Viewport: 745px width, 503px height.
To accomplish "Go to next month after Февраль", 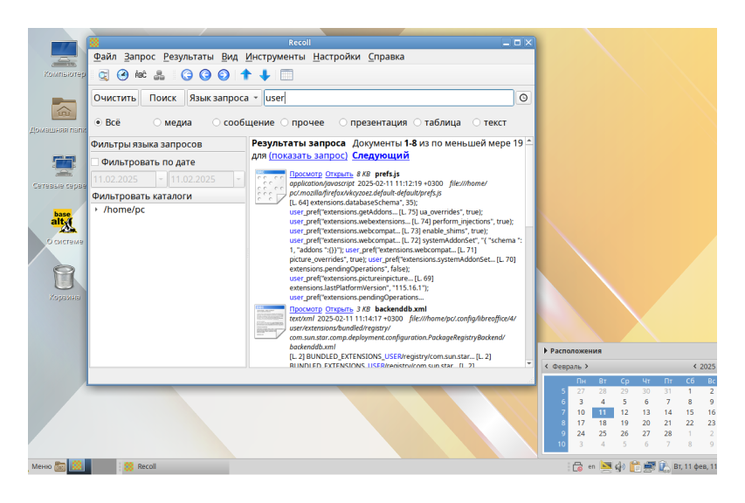I will [x=587, y=366].
